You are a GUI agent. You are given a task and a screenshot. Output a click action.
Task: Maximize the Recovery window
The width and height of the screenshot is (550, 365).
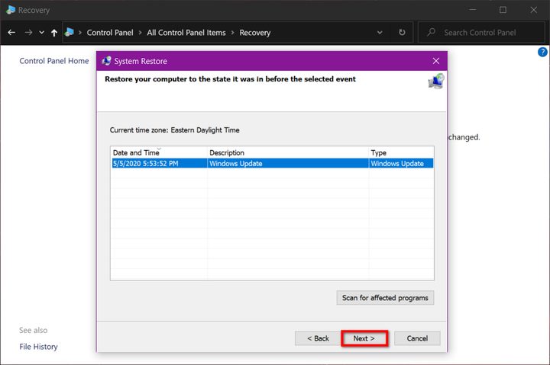(503, 10)
